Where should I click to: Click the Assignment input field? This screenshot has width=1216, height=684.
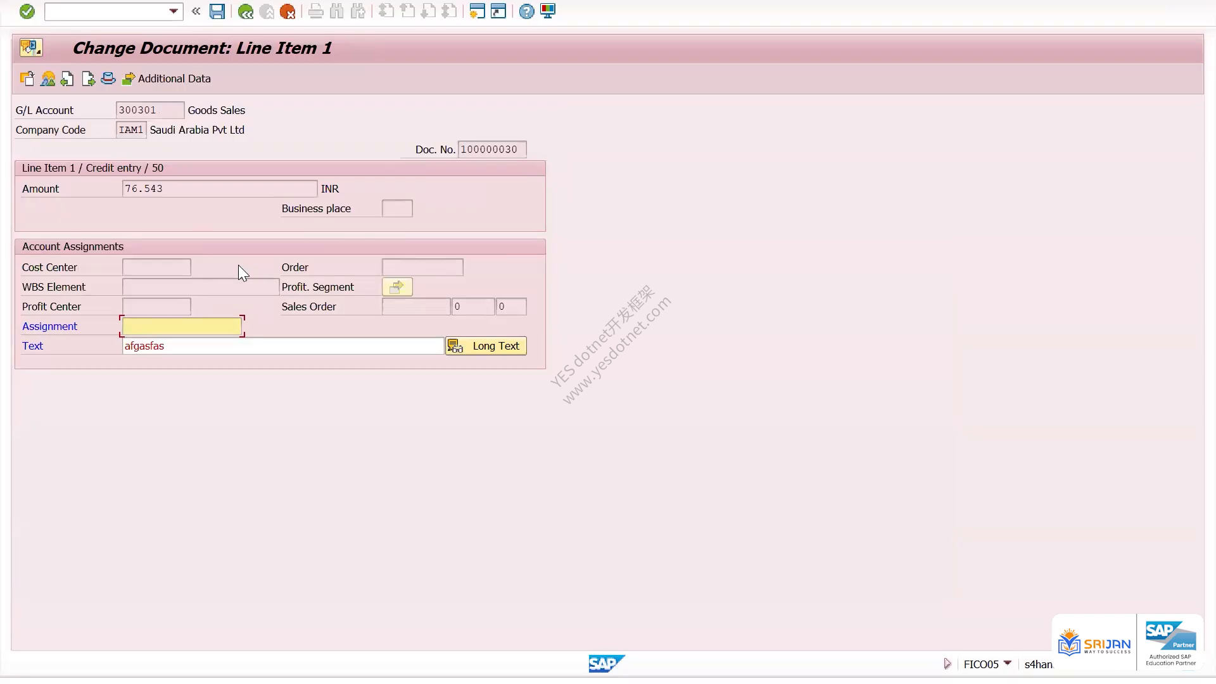[182, 326]
